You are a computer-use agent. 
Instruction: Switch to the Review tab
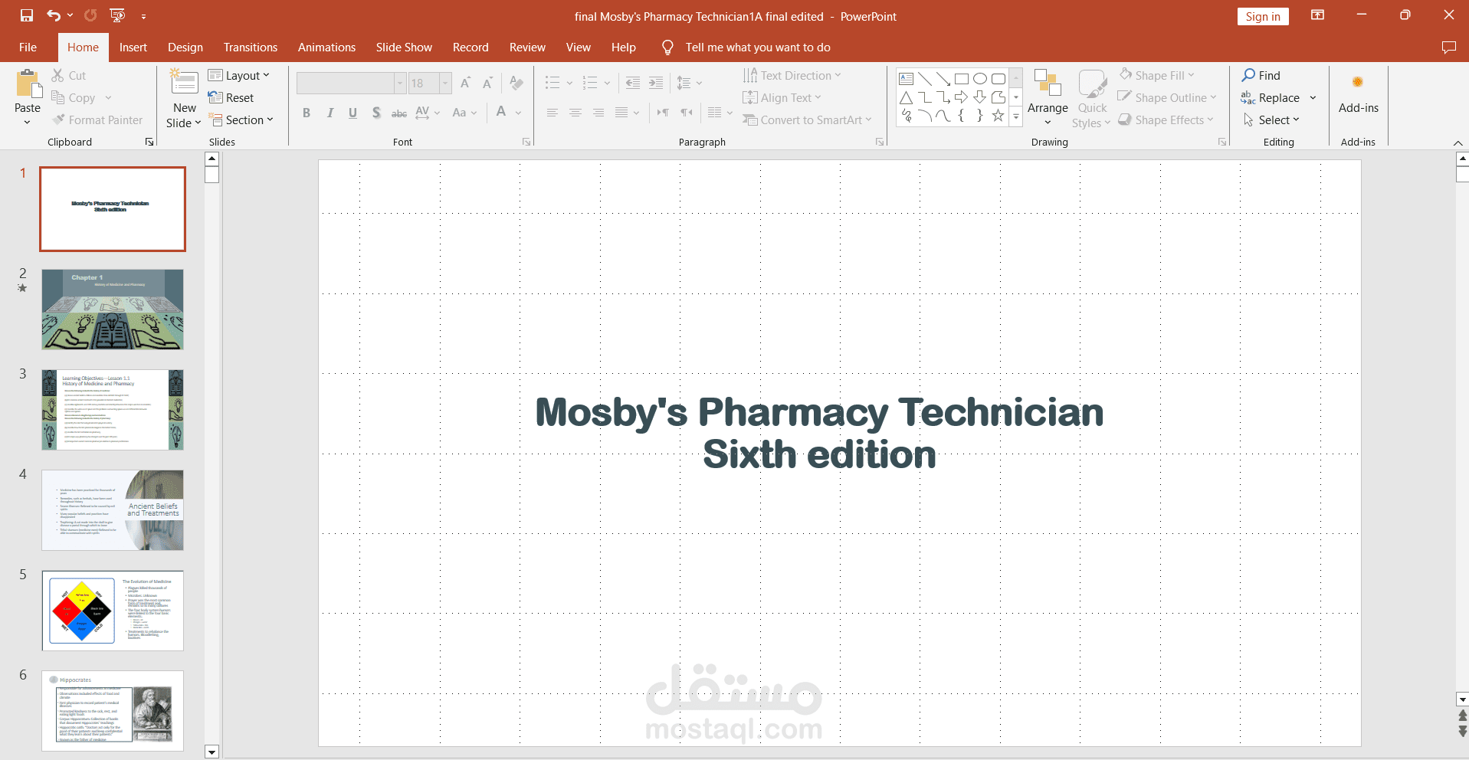(x=528, y=47)
